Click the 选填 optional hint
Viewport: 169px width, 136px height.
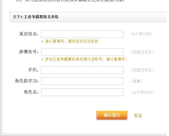click(x=136, y=81)
